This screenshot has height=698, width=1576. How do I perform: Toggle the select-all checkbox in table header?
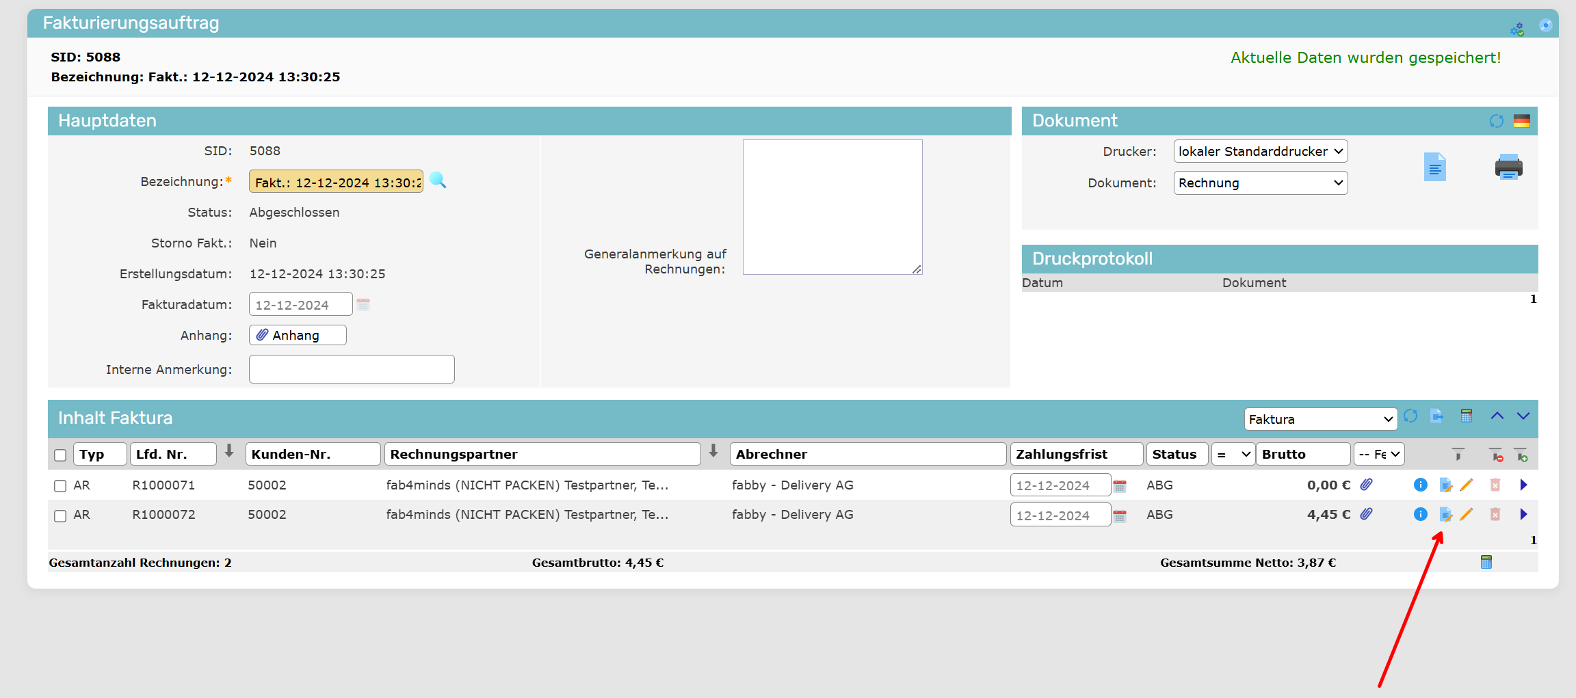click(60, 455)
